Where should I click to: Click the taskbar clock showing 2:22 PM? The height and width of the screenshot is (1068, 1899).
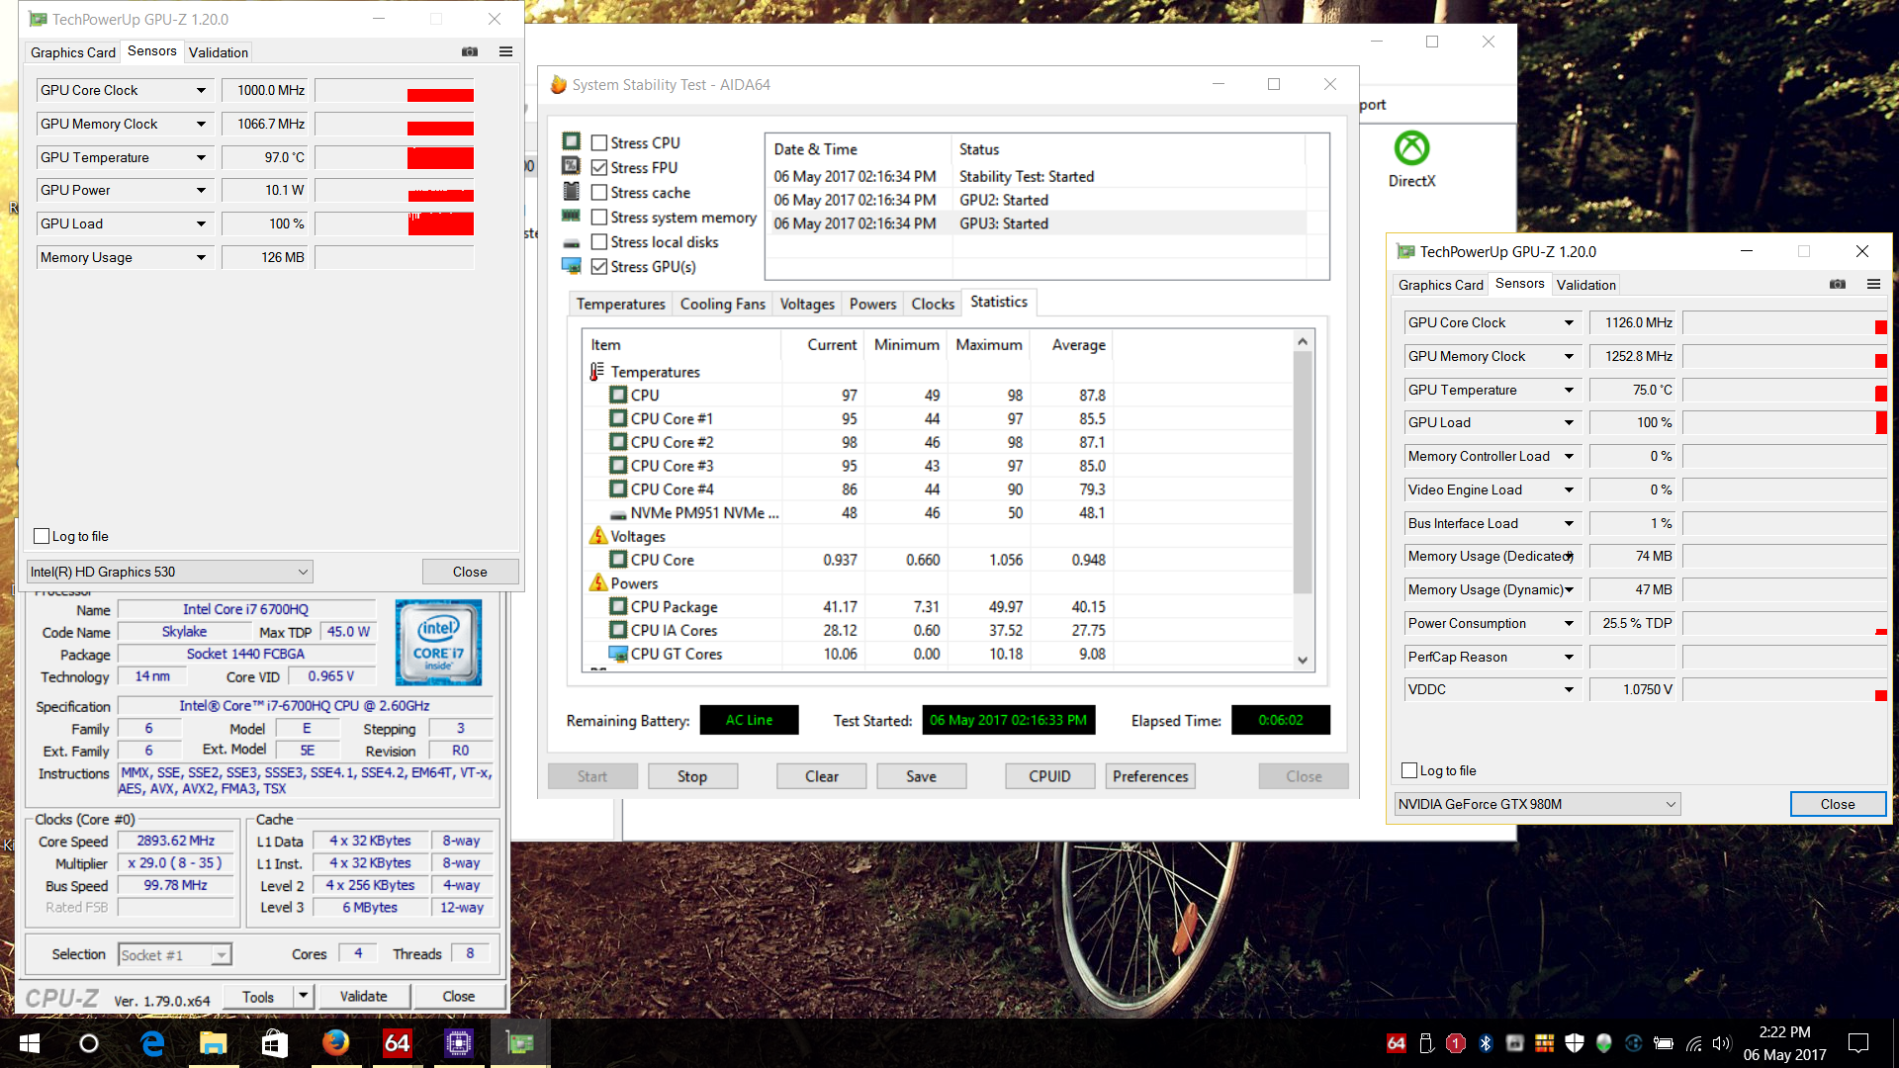coord(1784,1043)
